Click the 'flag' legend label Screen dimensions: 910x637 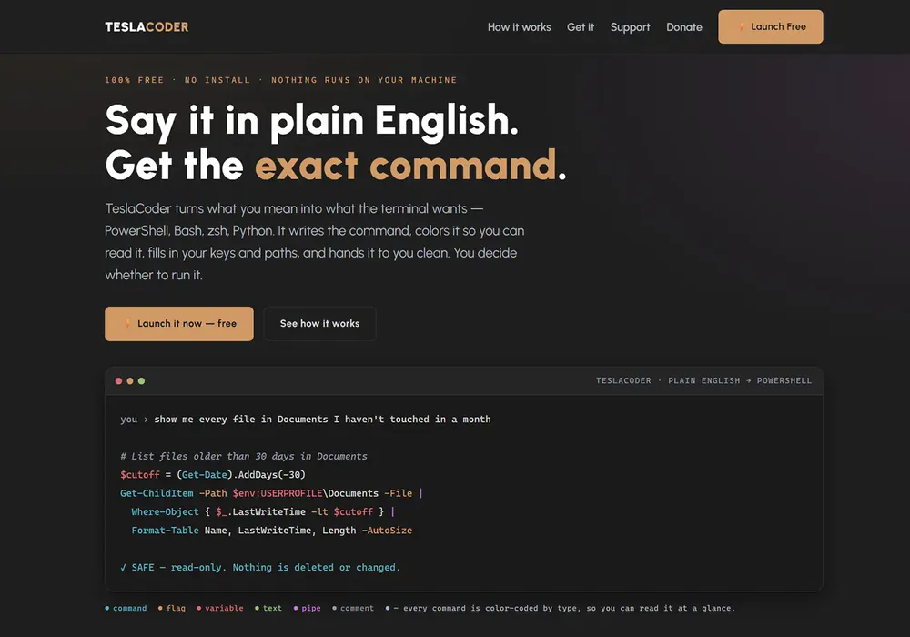[176, 608]
